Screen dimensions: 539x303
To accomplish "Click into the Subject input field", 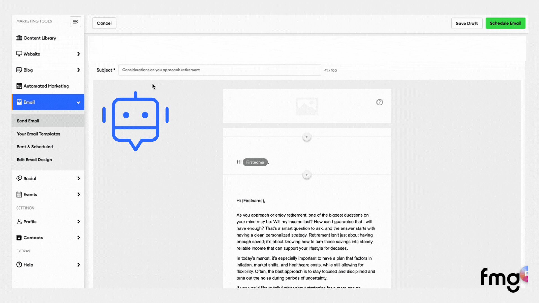I will point(220,70).
